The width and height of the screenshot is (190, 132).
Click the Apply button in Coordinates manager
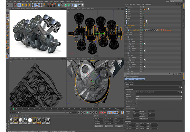[x=119, y=126]
